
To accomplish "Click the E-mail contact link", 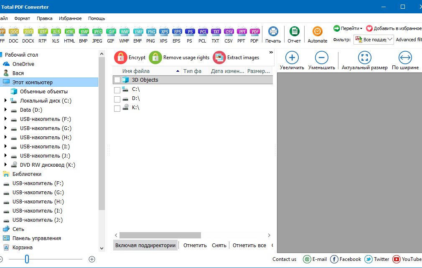I will point(315,259).
